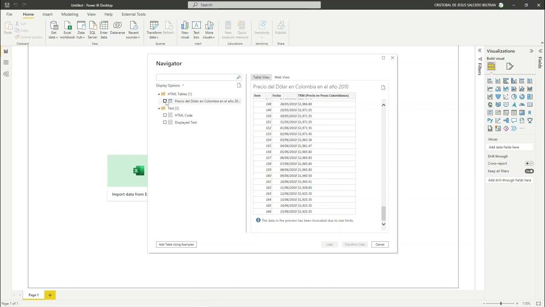Click the preview table vertical scrollbar
The image size is (545, 307).
[x=384, y=165]
